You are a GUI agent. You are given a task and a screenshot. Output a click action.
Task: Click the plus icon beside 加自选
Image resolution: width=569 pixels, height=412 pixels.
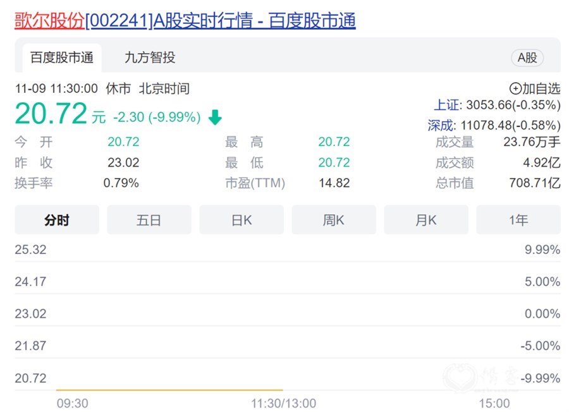(515, 88)
